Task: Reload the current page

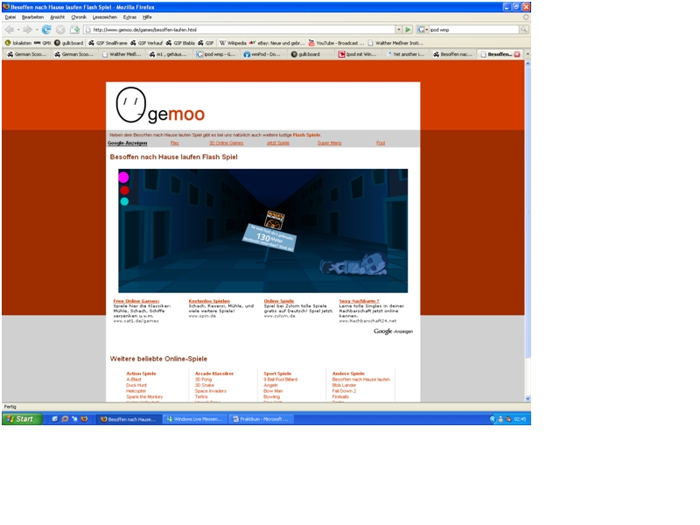Action: (x=46, y=30)
